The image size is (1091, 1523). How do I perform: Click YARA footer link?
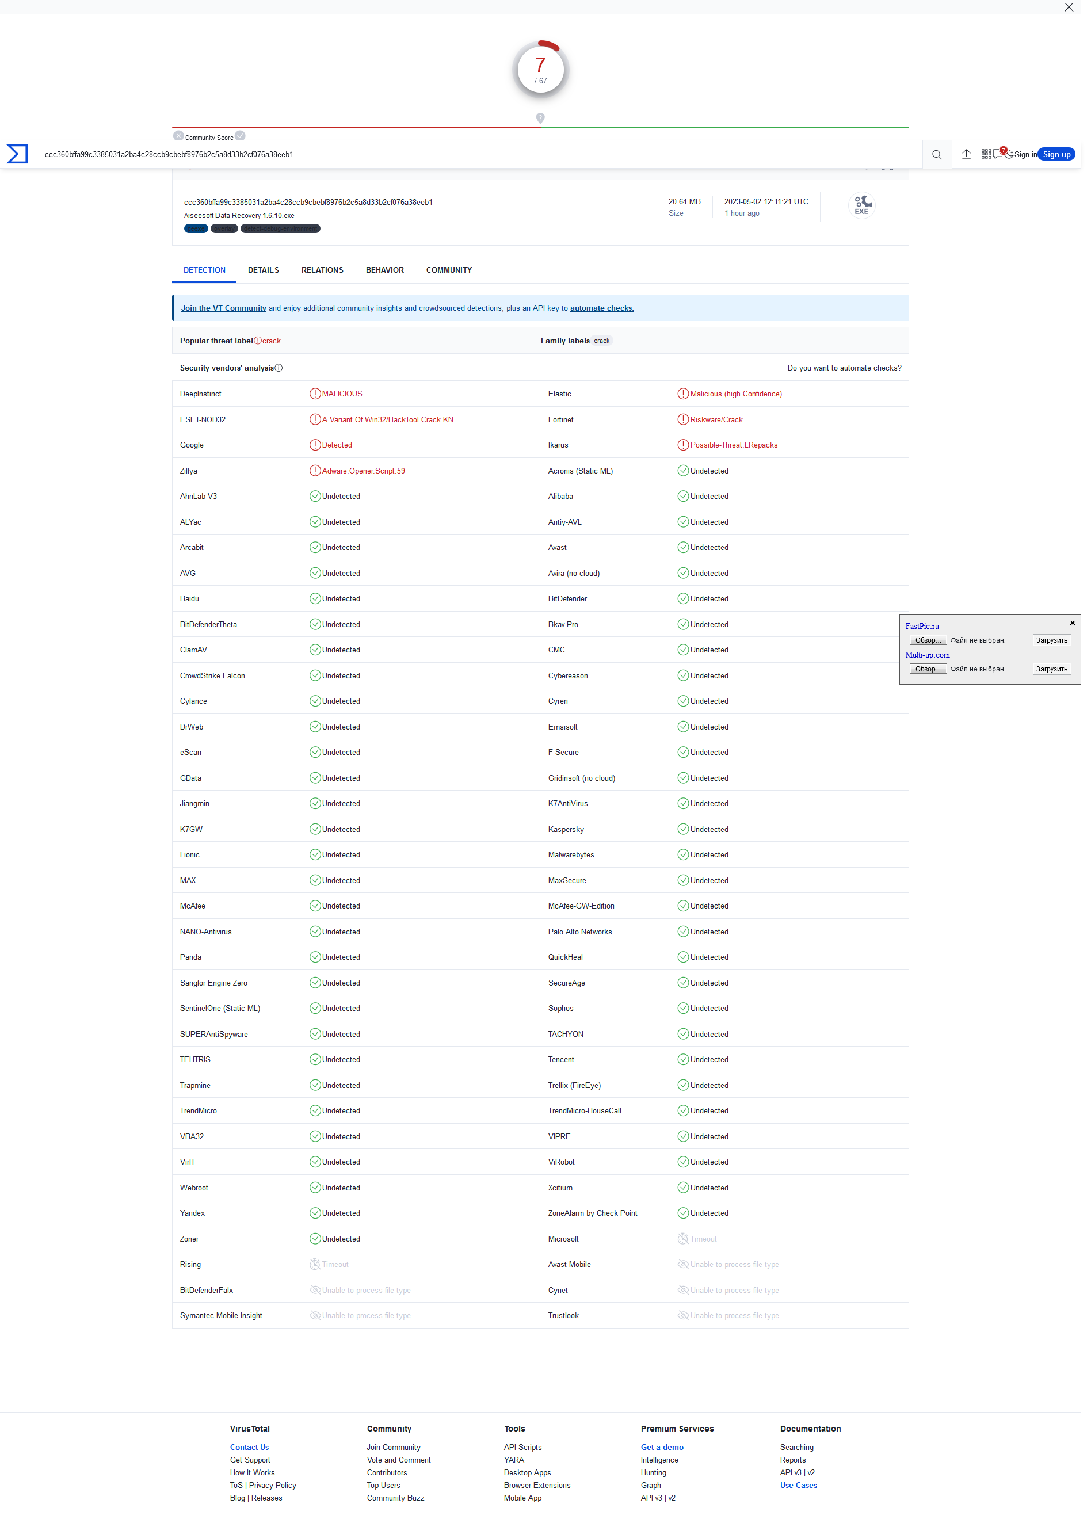tap(514, 1460)
